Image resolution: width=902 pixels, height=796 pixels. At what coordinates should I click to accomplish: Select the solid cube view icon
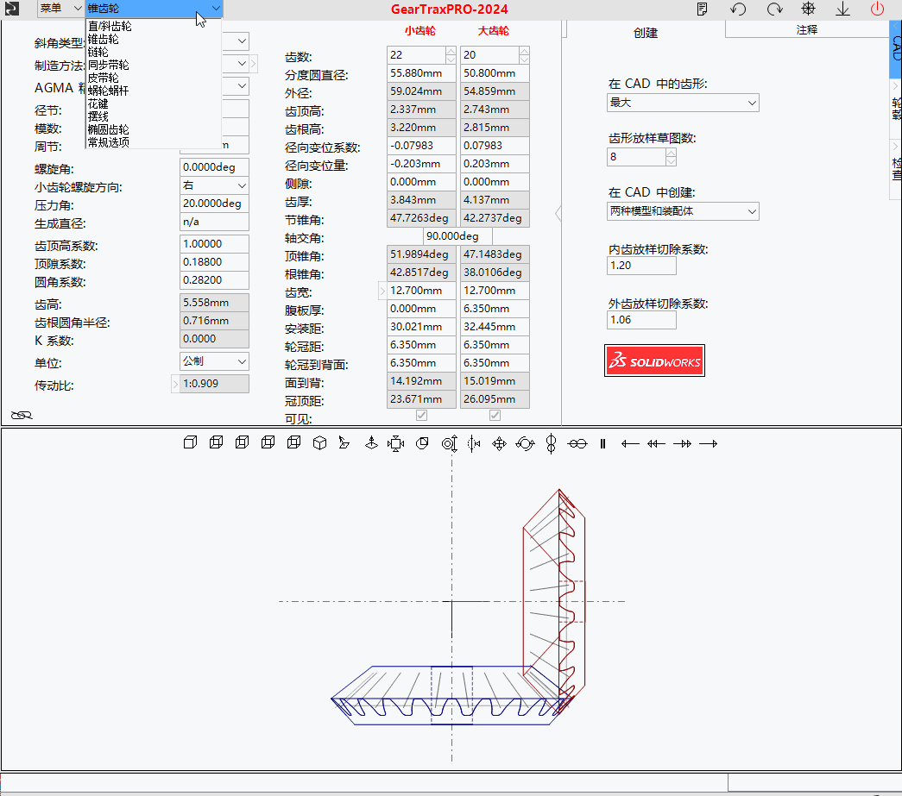click(191, 442)
